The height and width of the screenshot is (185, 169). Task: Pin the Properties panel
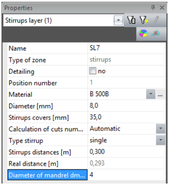click(153, 8)
